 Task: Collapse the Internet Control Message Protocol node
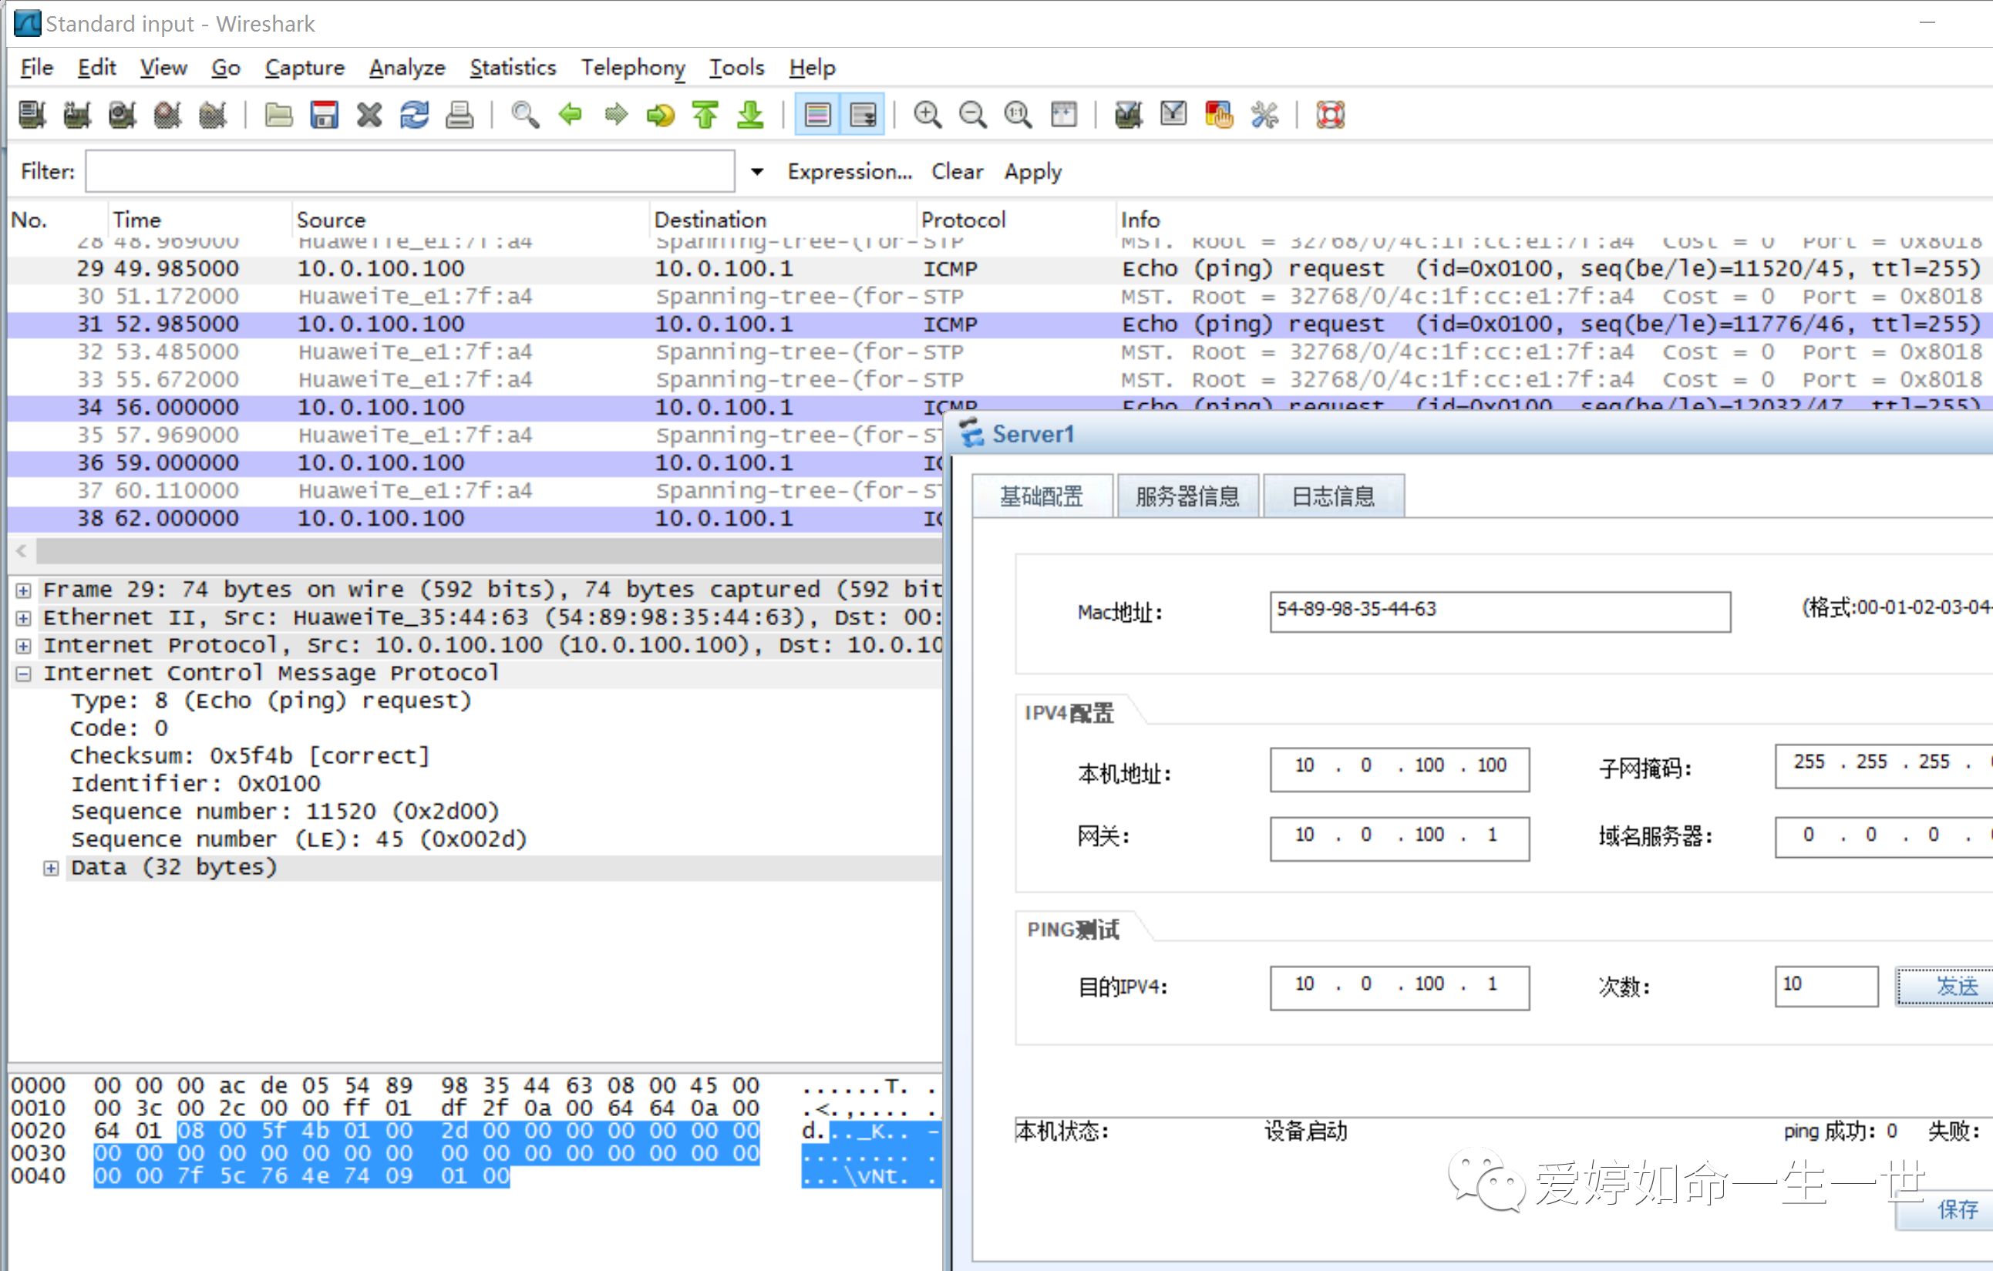tap(23, 674)
